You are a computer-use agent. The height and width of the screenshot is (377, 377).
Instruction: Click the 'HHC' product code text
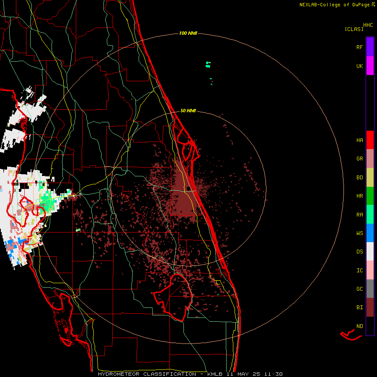pyautogui.click(x=368, y=25)
